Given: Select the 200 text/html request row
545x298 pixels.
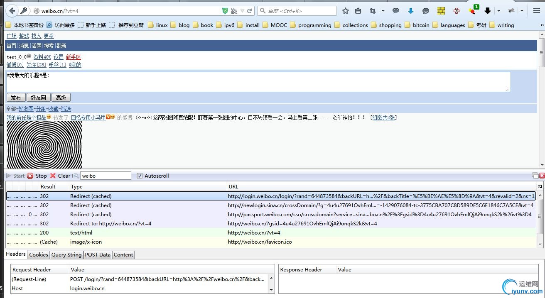Looking at the screenshot, I should point(270,233).
